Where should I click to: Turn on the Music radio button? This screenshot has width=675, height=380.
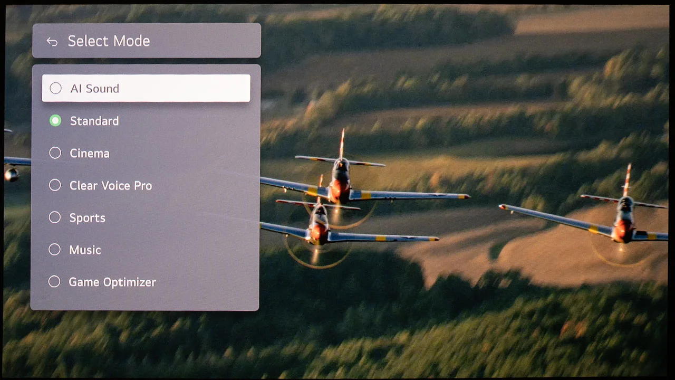(54, 250)
